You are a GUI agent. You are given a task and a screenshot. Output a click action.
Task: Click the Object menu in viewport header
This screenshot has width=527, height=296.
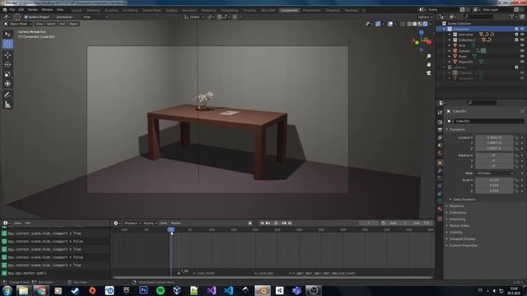click(73, 24)
